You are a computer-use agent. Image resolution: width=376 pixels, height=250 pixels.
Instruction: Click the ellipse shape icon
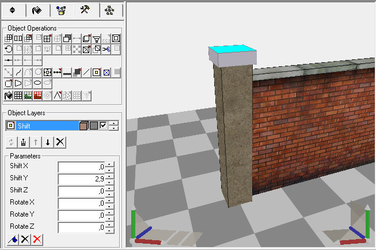[x=37, y=84]
